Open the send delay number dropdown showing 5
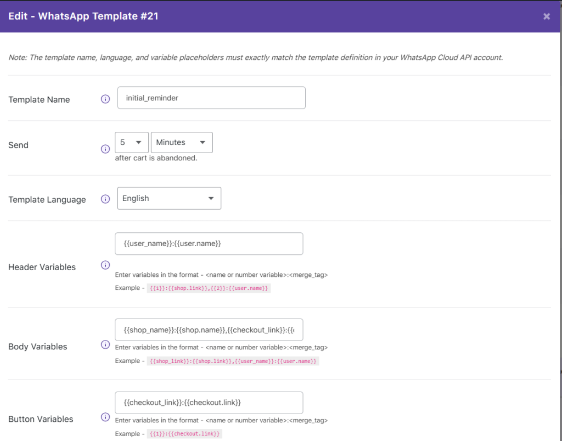The height and width of the screenshot is (441, 562). coord(132,142)
